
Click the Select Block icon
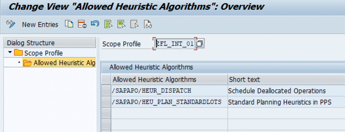pyautogui.click(x=121, y=24)
